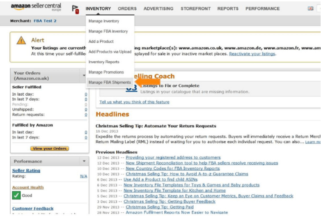Open Kitchen and Home template headline
The height and width of the screenshot is (216, 321).
pos(174,191)
